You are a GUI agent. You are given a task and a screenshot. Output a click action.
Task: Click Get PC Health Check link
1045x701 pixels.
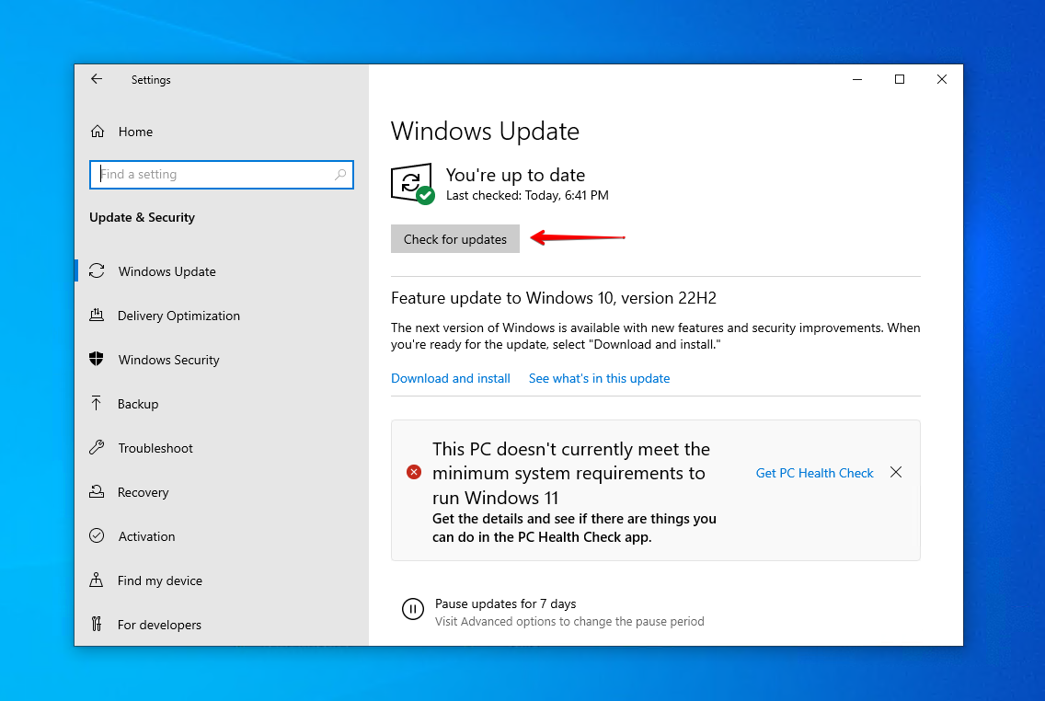point(814,473)
